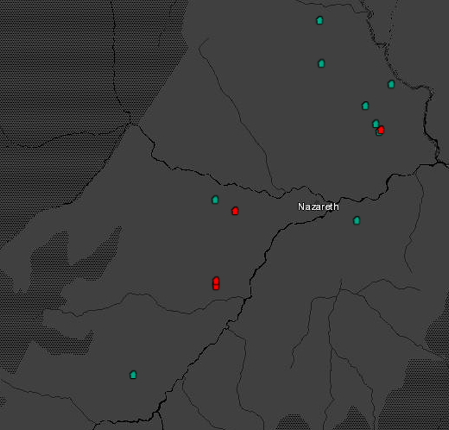Viewport: 449px width, 430px height.
Task: Click teal house between border marker and red cluster
Action: point(365,105)
